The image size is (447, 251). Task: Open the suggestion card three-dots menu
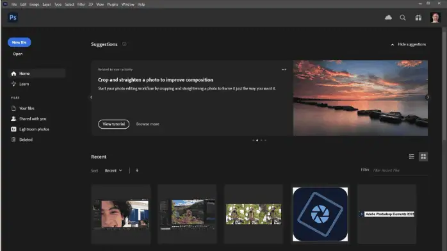284,70
